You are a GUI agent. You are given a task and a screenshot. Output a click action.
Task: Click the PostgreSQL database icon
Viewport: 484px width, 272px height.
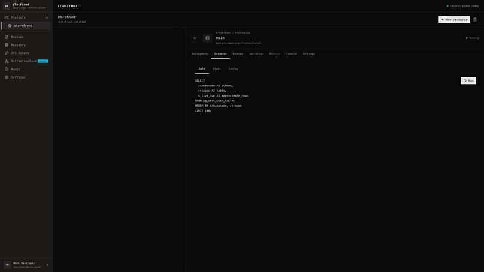(x=207, y=38)
